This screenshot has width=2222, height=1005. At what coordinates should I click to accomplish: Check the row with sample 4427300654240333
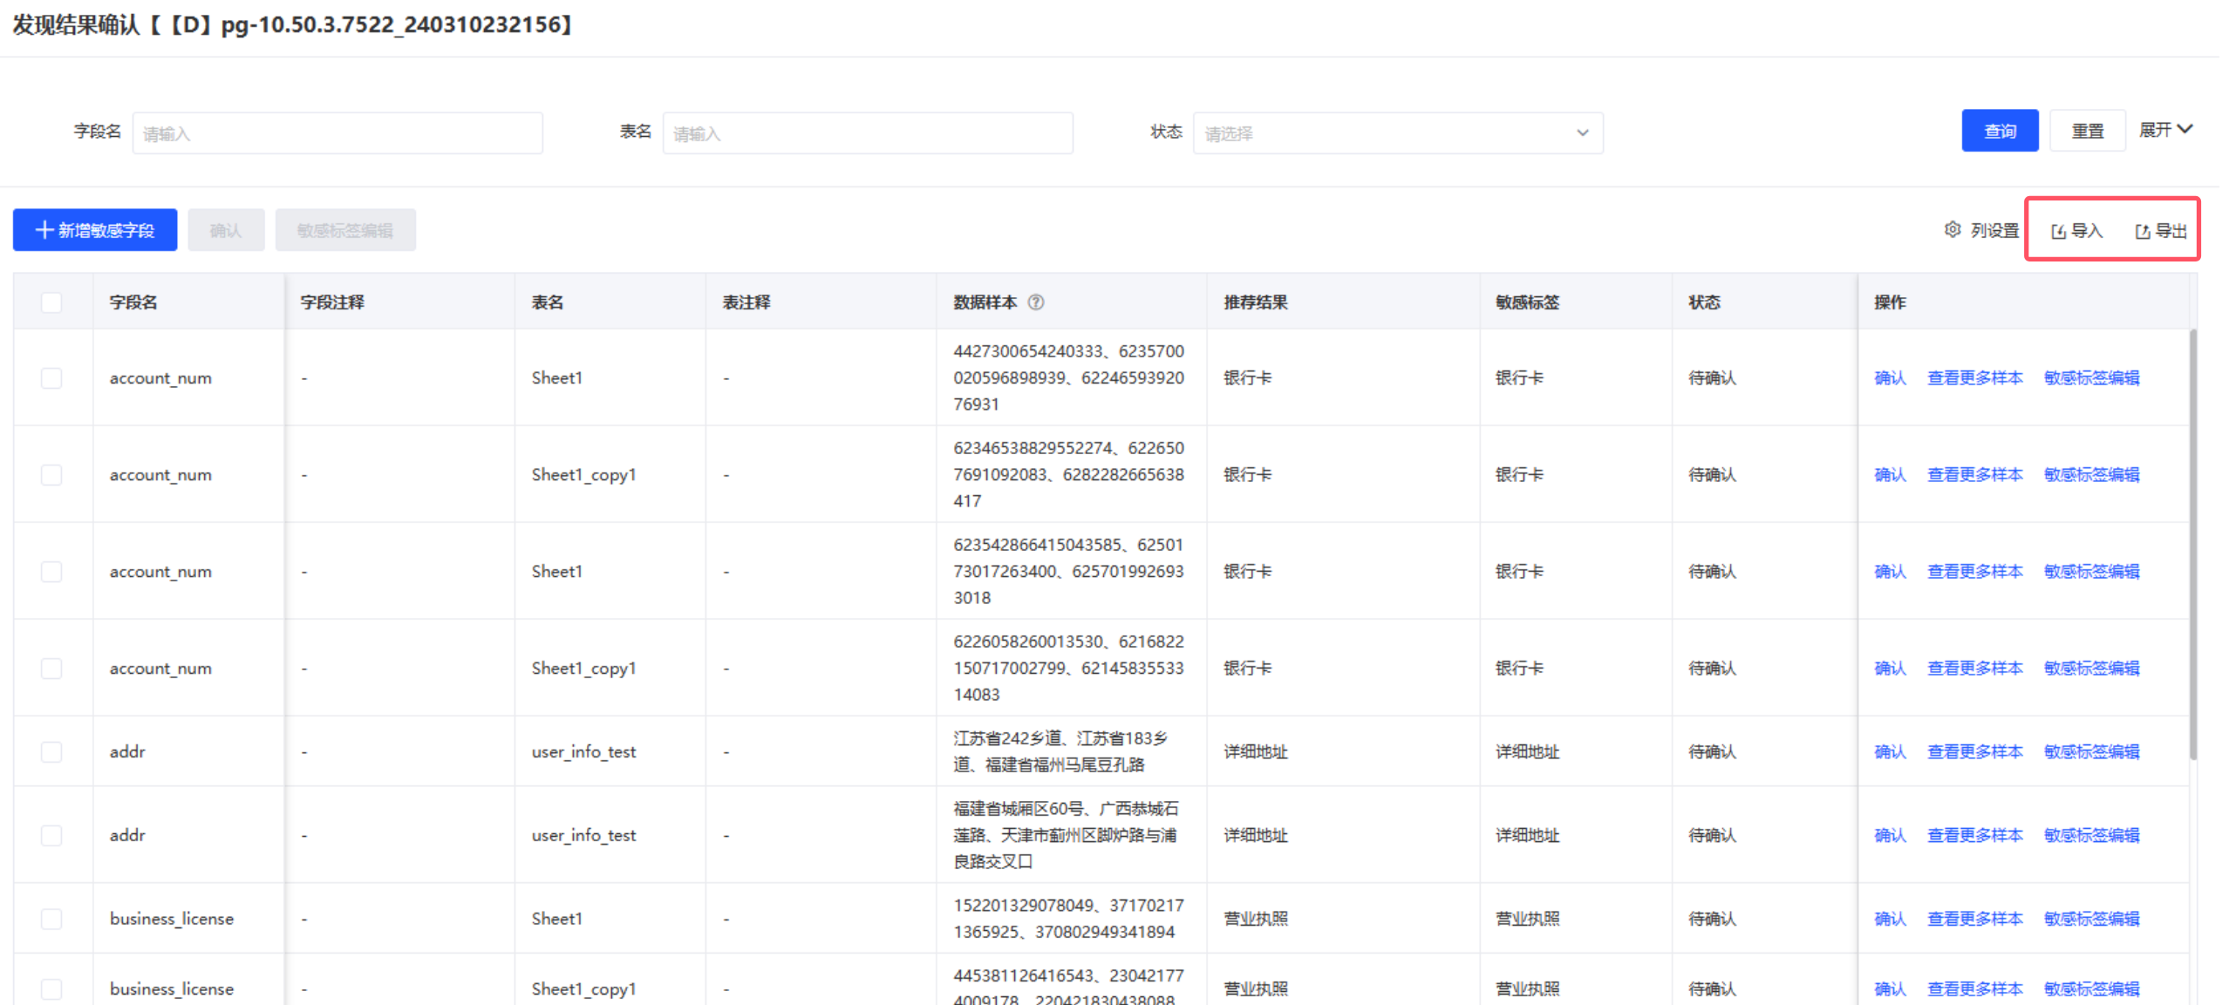coord(51,378)
